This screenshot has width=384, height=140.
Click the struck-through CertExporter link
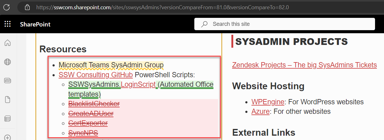pos(88,123)
